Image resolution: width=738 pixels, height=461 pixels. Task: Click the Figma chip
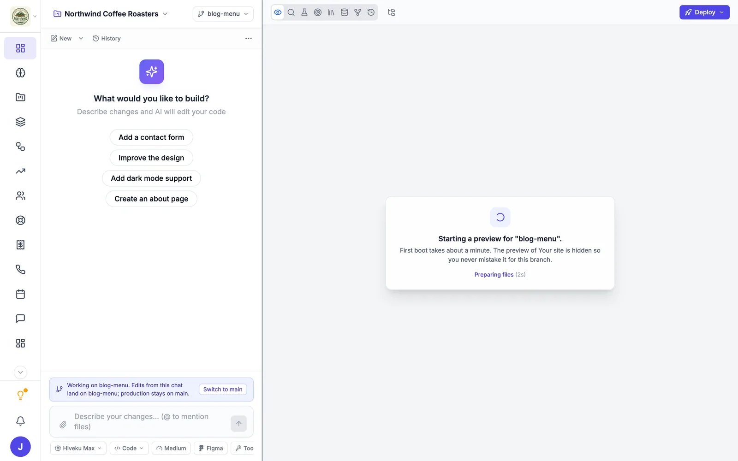[x=211, y=448]
